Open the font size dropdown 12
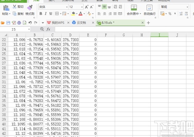This screenshot has width=194, height=137. pos(82,7)
